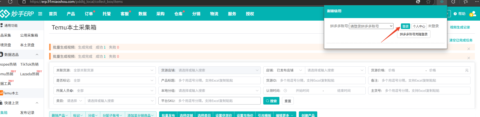The height and width of the screenshot is (117, 480).
Task: Expand the 分配子账号 dropdown button
Action: click(x=113, y=115)
